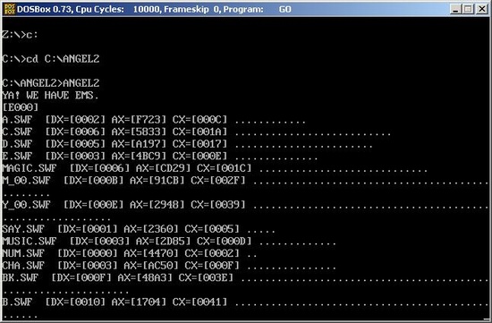Click the BK.SWF file name

[x=20, y=277]
